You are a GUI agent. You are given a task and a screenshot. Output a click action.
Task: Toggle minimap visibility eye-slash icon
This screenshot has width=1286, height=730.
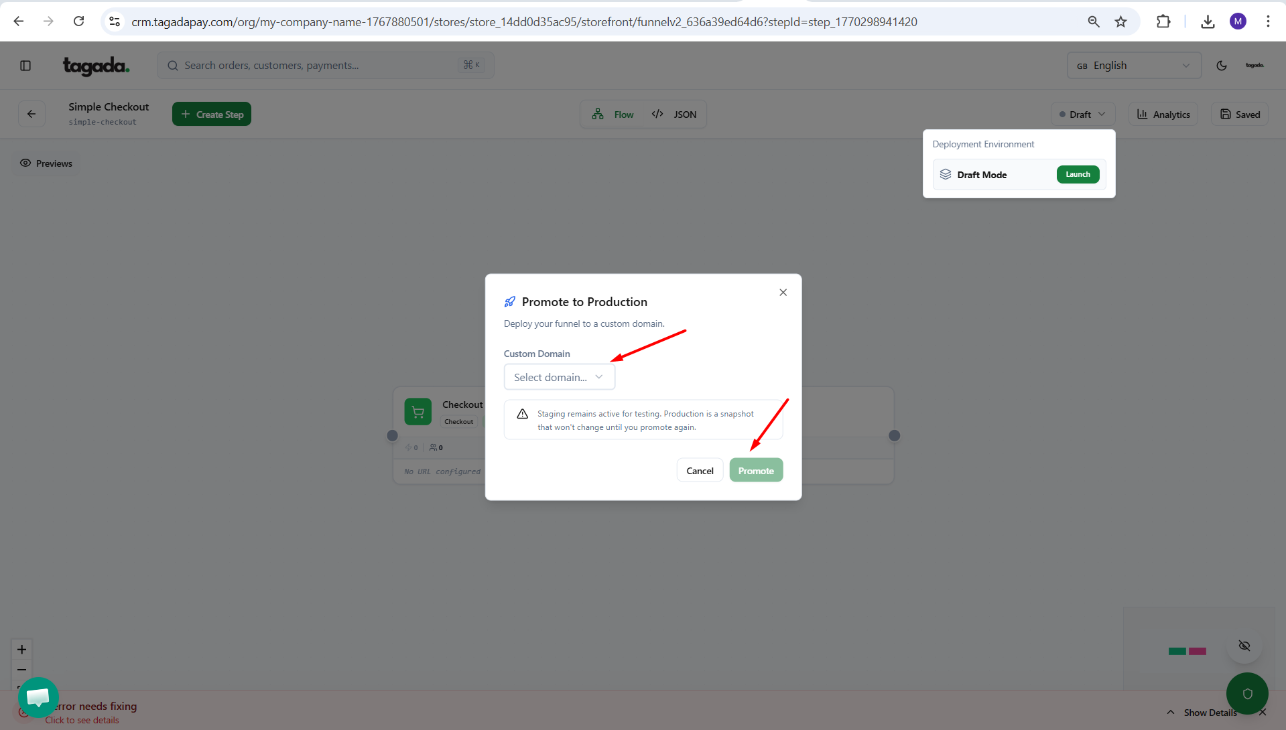[1244, 646]
